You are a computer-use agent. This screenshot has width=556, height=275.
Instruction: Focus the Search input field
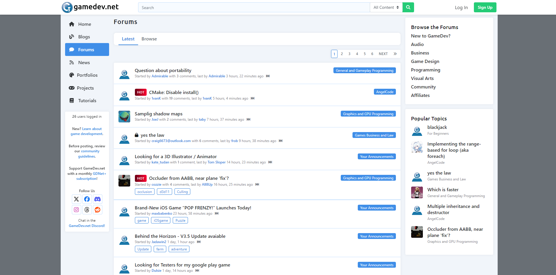click(254, 7)
